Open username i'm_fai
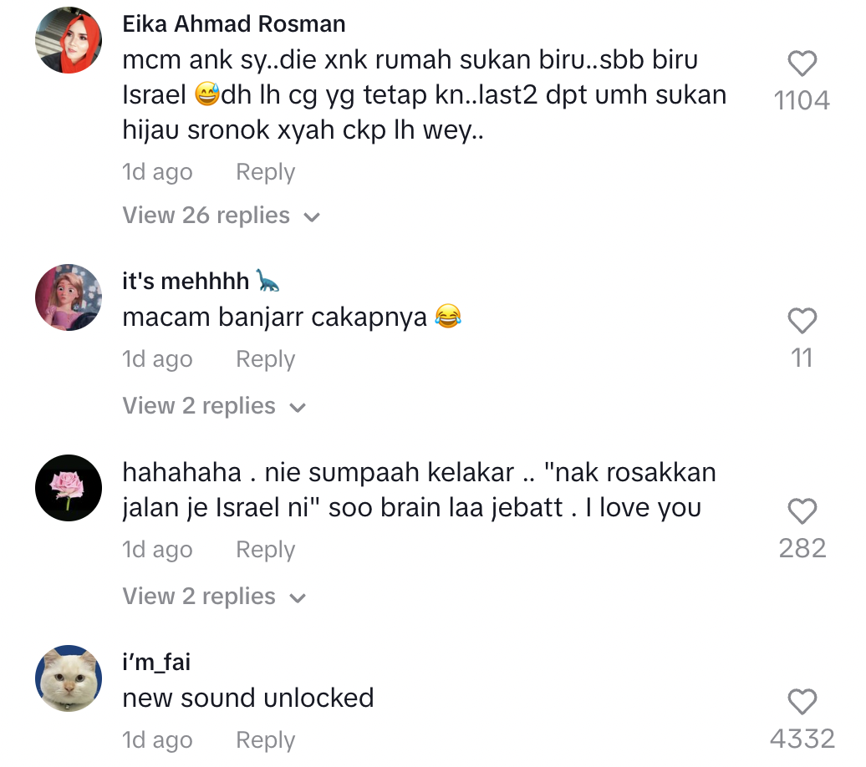 point(156,663)
